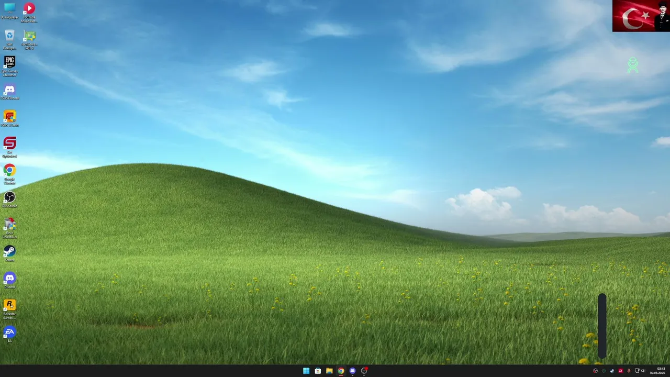Select the Revo Uninstaller shortcut

[x=9, y=228]
